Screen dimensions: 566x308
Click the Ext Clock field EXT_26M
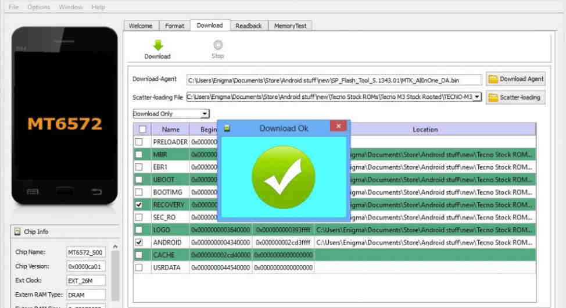pyautogui.click(x=86, y=281)
